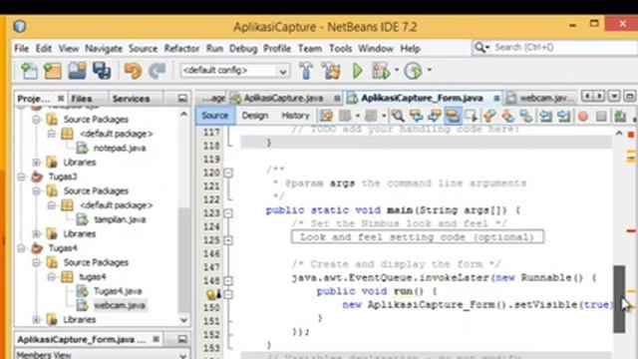
Task: Click the Undo arrow icon
Action: point(133,71)
